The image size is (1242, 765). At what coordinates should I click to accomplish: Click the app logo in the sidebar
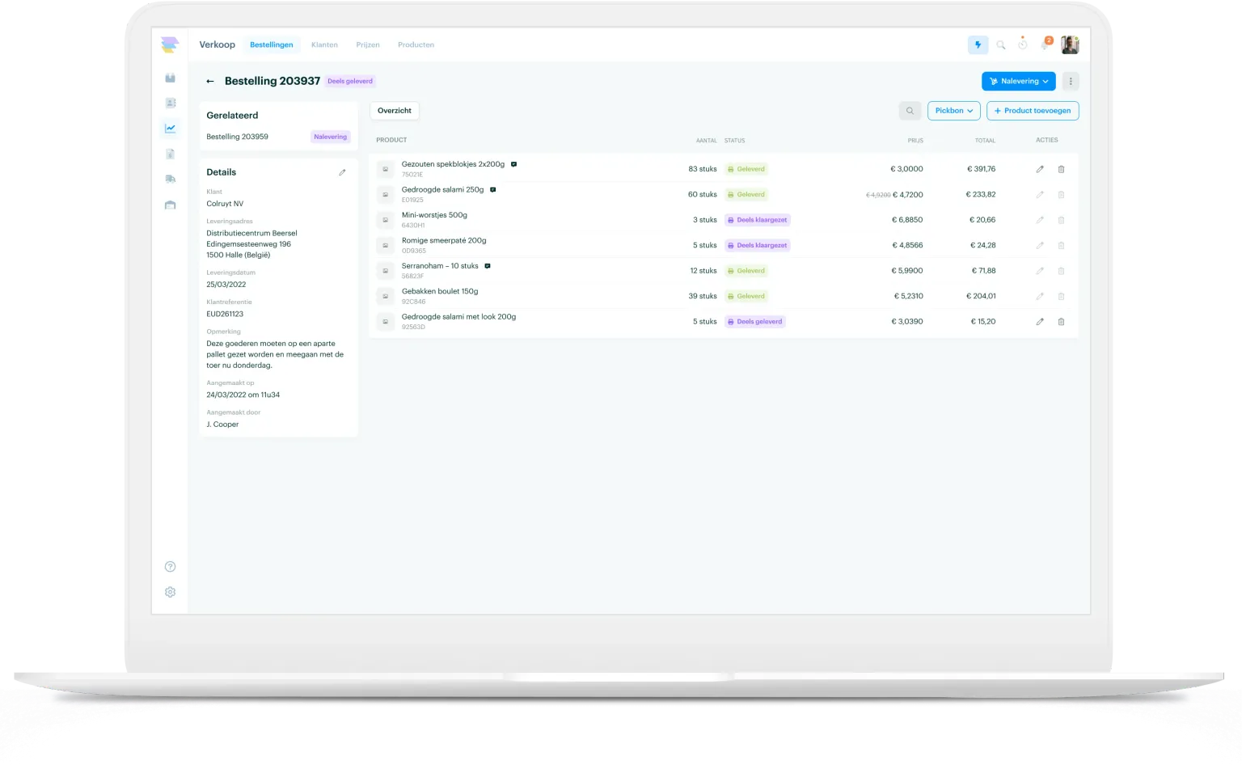point(170,45)
